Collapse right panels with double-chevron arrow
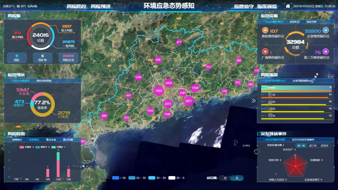Image resolution: width=338 pixels, height=190 pixels. [x=253, y=101]
